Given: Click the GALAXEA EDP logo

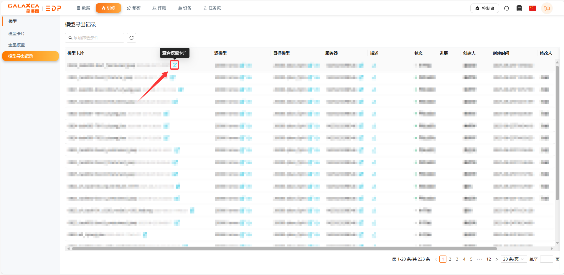Looking at the screenshot, I should tap(34, 8).
